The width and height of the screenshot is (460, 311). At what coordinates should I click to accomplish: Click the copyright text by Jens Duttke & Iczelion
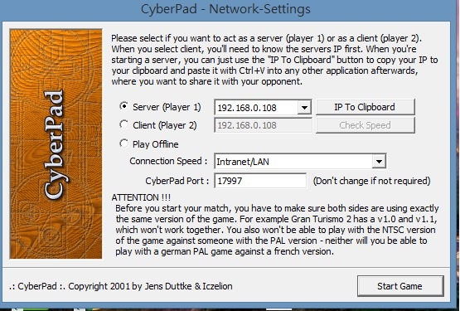pyautogui.click(x=120, y=286)
